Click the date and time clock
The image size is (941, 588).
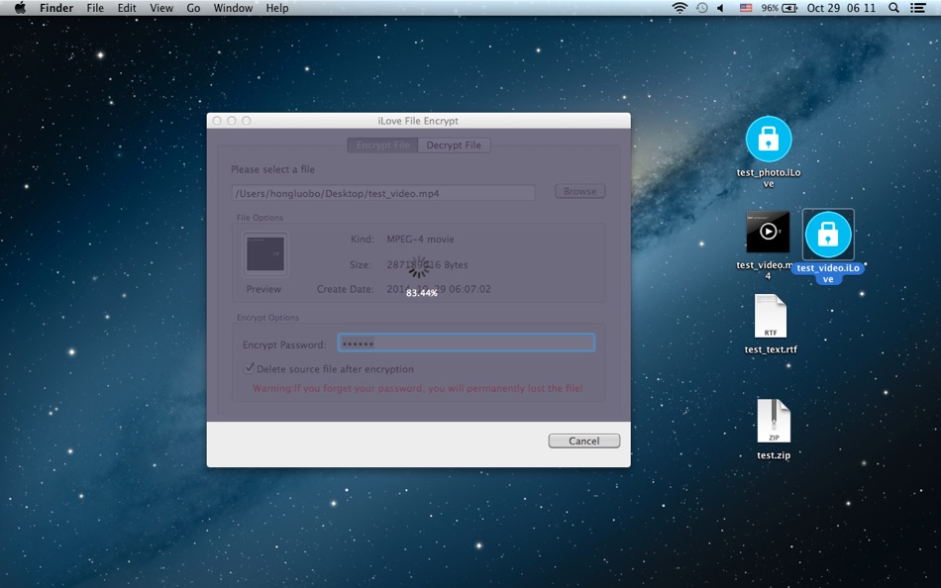coord(841,8)
